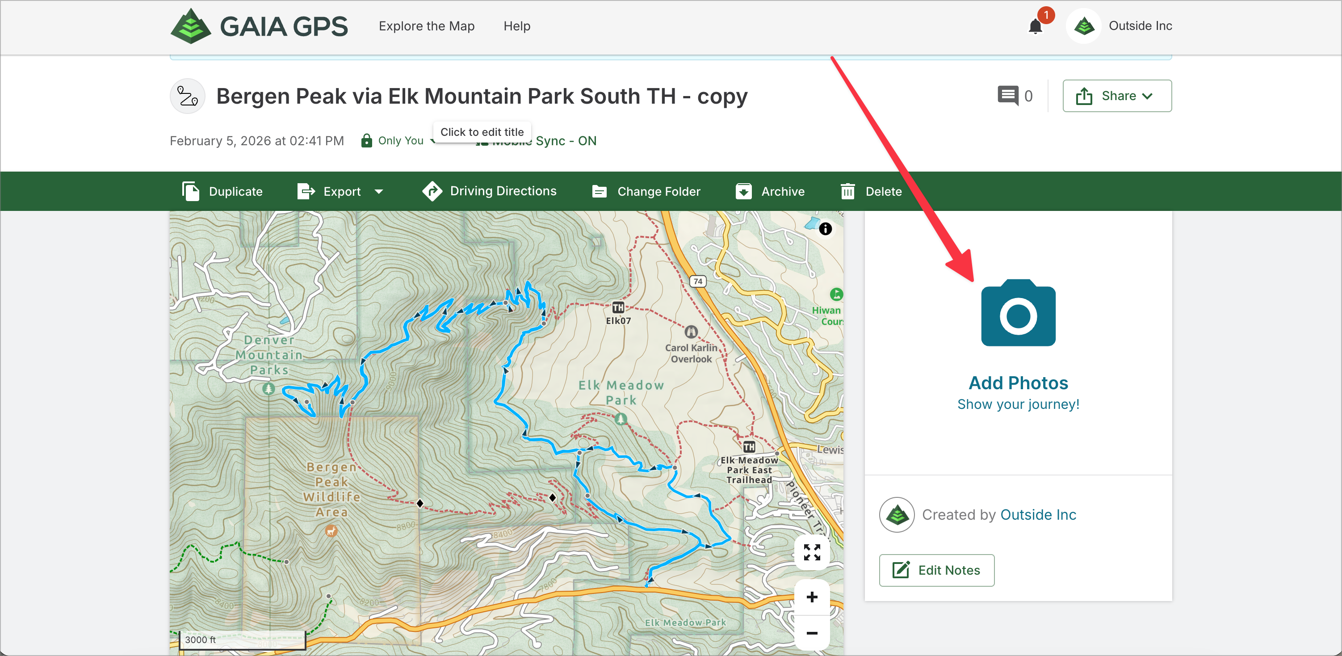Image resolution: width=1342 pixels, height=656 pixels.
Task: Open Explore the Map menu
Action: click(x=426, y=26)
